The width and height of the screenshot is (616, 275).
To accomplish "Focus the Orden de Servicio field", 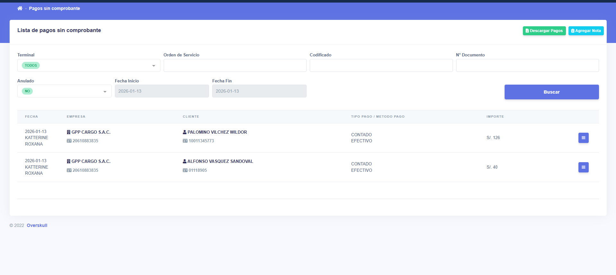I will (x=235, y=65).
